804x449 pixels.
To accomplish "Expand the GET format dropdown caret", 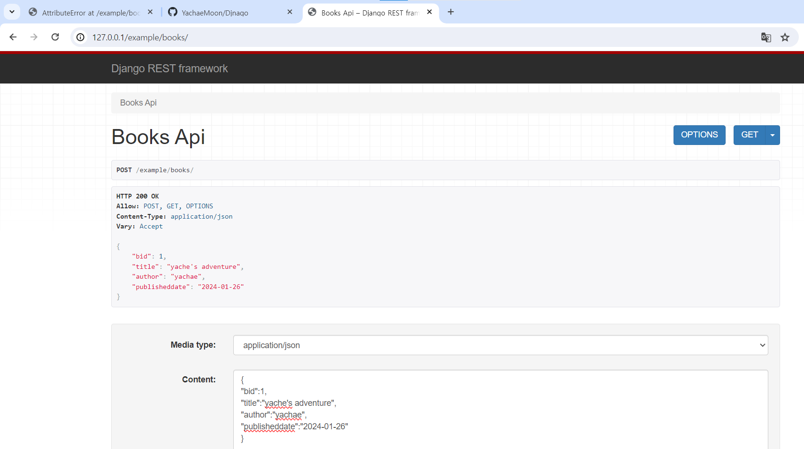I will [x=773, y=135].
